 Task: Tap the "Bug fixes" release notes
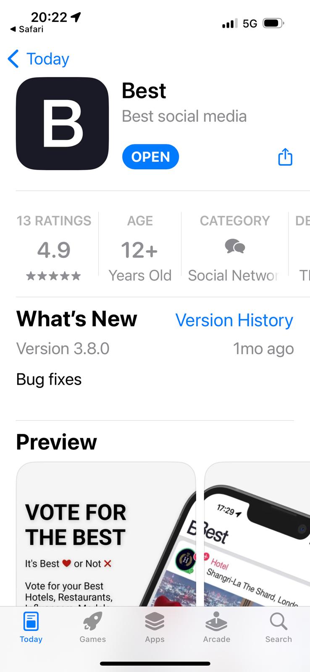[49, 379]
